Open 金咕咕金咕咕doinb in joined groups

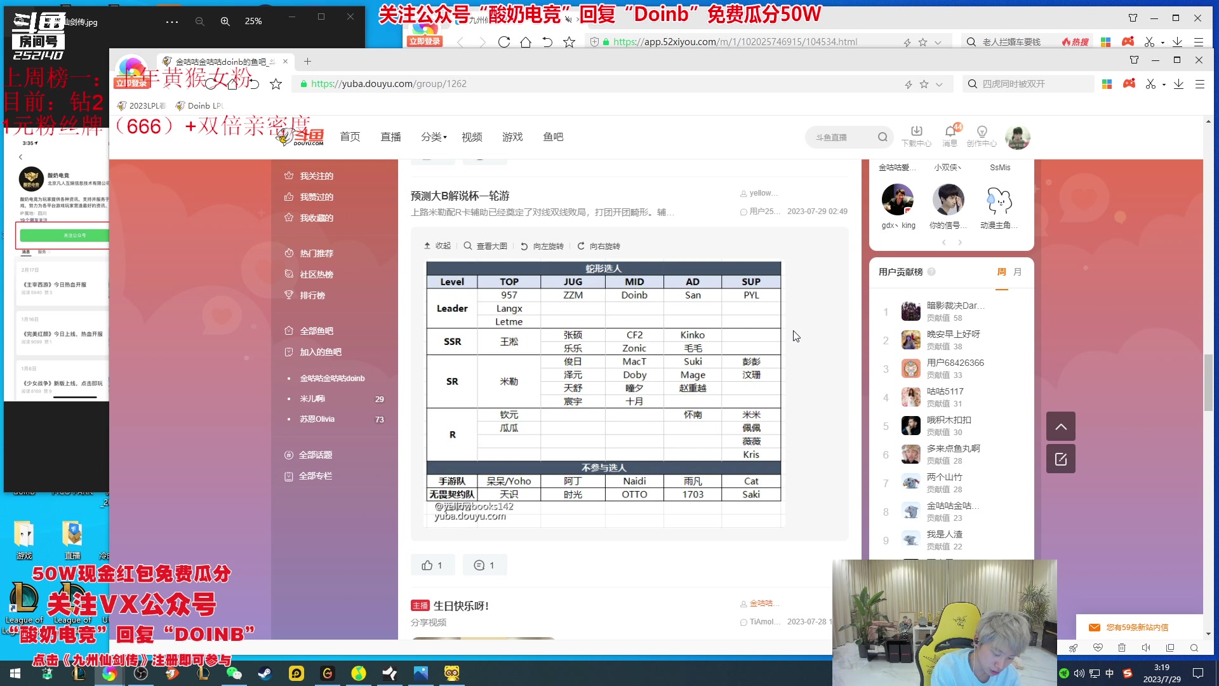click(x=332, y=379)
